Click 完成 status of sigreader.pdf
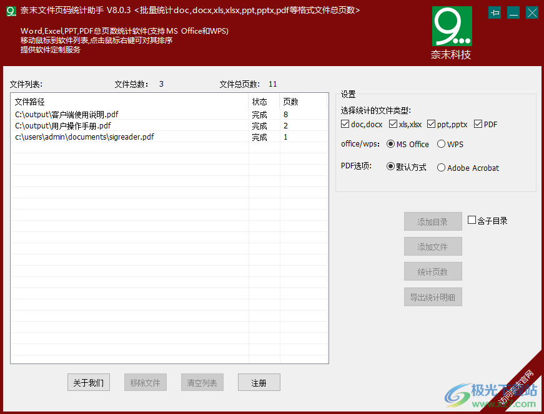 point(259,137)
